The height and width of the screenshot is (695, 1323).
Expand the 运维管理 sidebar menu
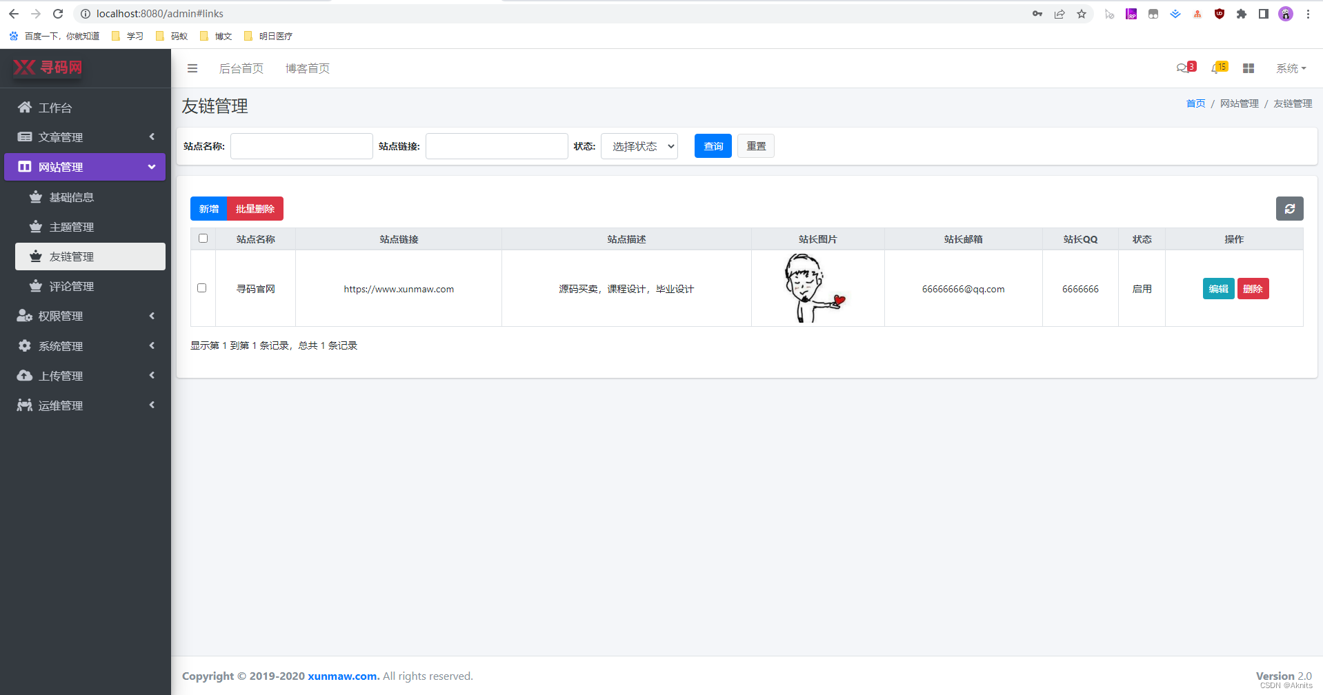coord(85,405)
